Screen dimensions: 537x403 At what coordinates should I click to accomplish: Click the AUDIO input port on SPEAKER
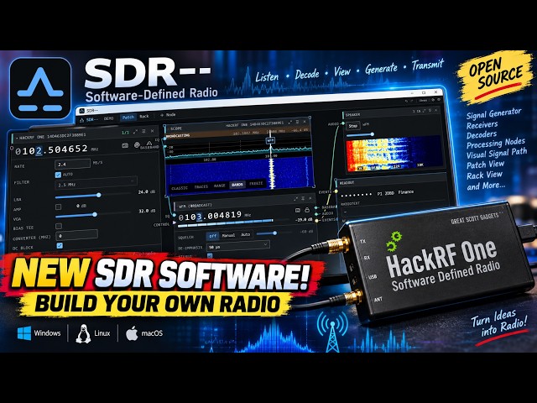342,123
